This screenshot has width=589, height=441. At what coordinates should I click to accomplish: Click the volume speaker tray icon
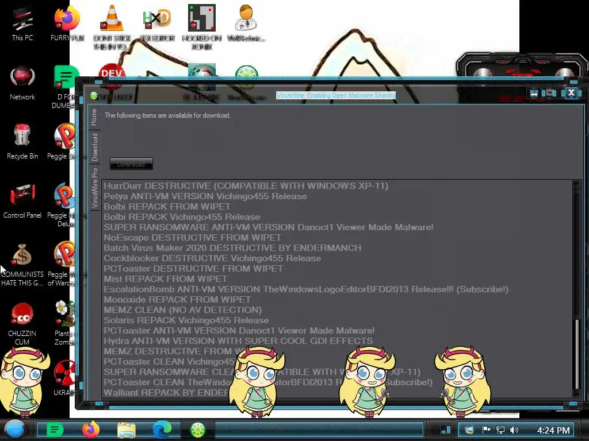[514, 430]
